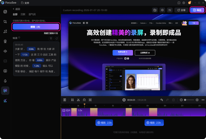Screen dimensions: 206x139
Task: Click the info icon next to 转录
Action: pyautogui.click(x=19, y=38)
